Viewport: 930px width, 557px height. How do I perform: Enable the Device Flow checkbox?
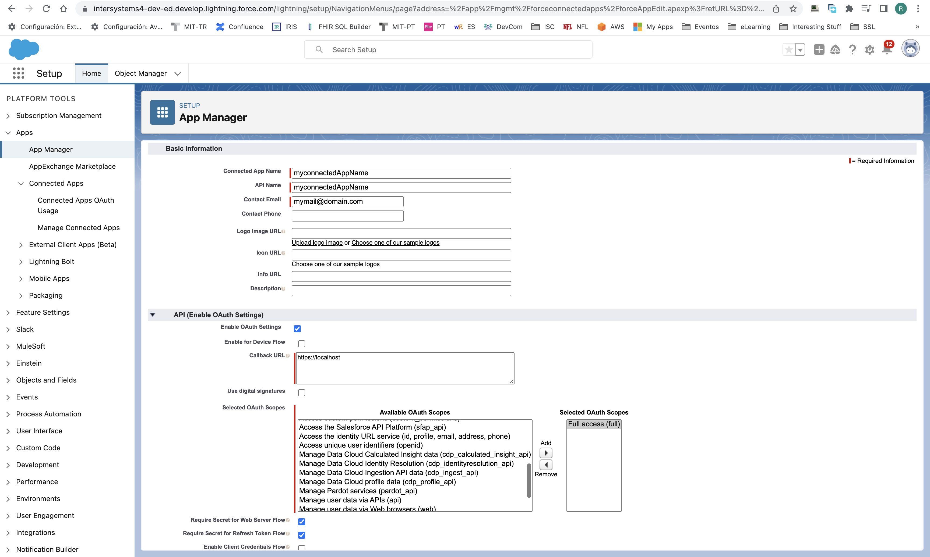point(302,344)
